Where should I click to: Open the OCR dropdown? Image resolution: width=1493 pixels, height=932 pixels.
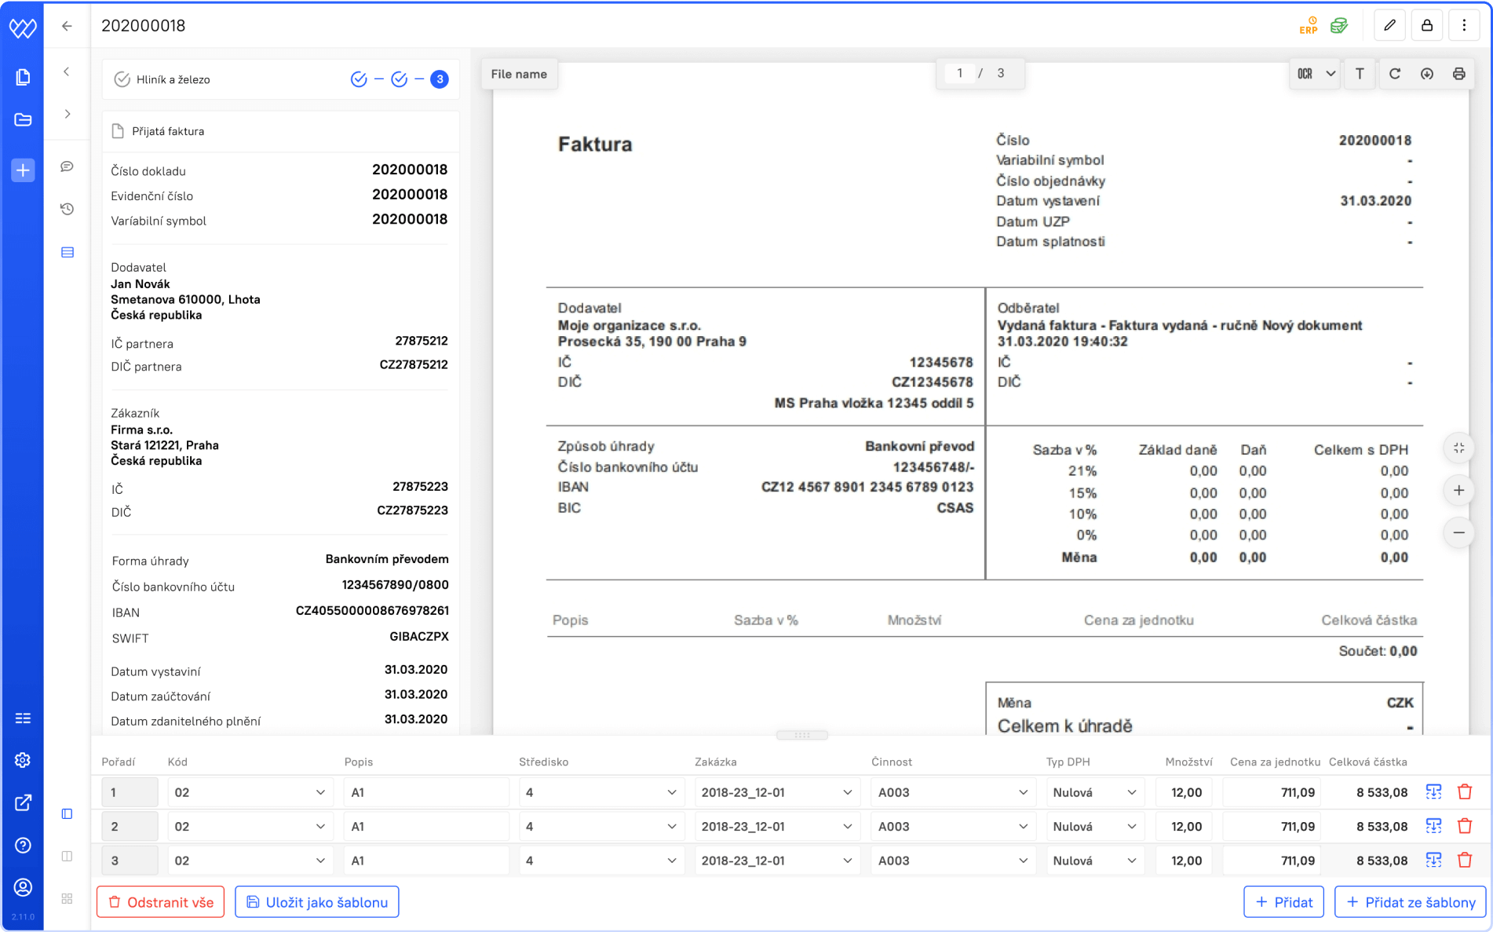1316,74
